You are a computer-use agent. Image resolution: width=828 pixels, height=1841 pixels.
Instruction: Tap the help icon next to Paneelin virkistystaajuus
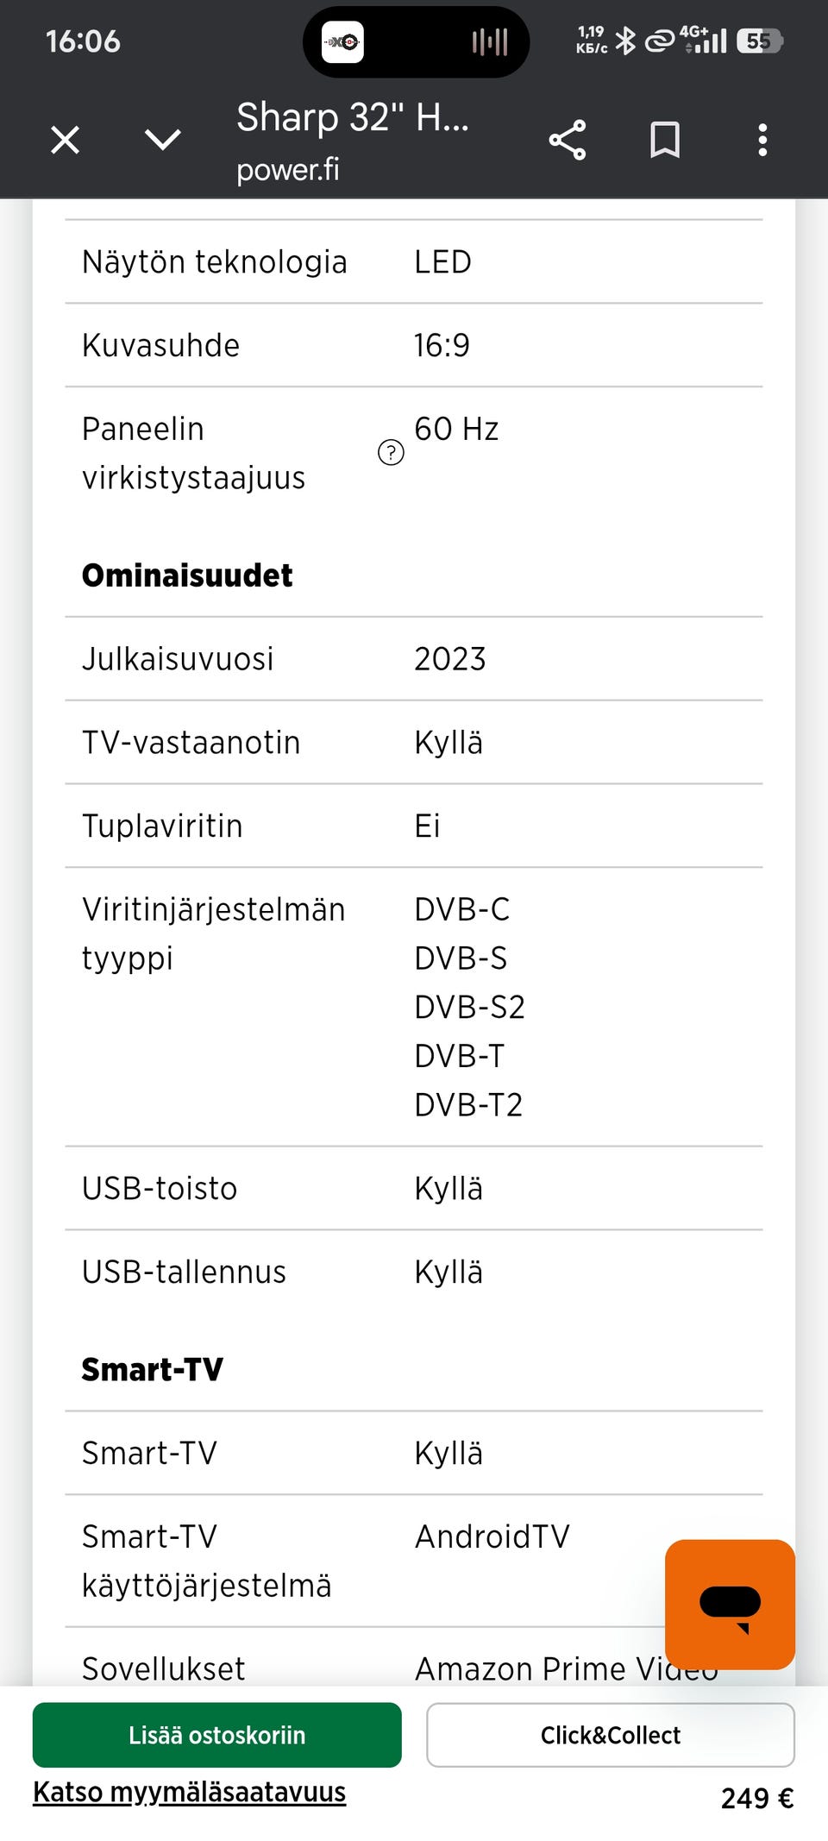[x=390, y=452]
